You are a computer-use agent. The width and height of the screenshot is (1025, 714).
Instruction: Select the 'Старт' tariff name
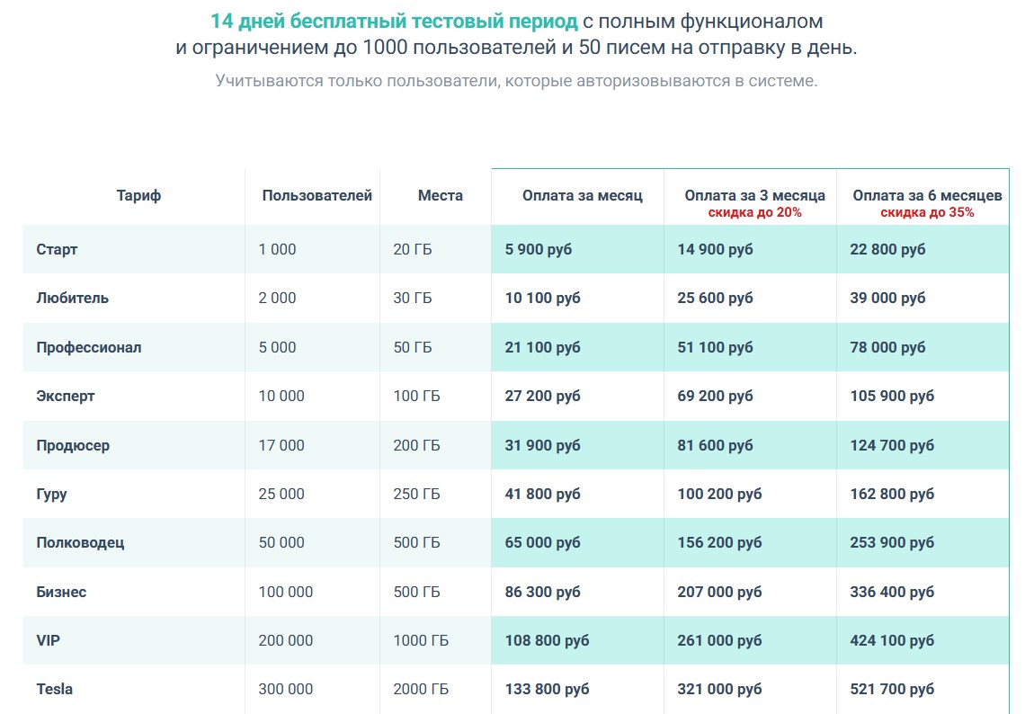(x=57, y=249)
